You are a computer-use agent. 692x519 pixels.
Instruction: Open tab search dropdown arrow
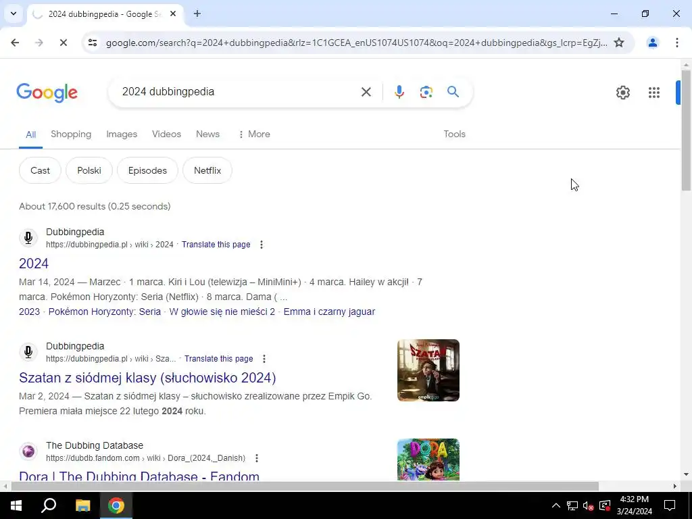(14, 14)
